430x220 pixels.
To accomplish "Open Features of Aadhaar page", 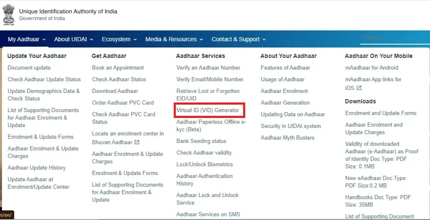I will (285, 67).
